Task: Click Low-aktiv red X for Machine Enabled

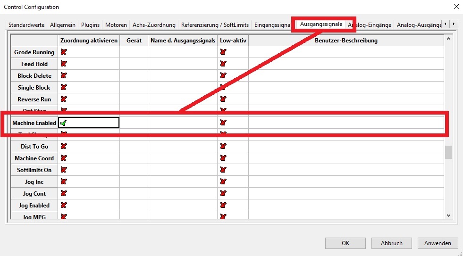Action: pos(223,123)
